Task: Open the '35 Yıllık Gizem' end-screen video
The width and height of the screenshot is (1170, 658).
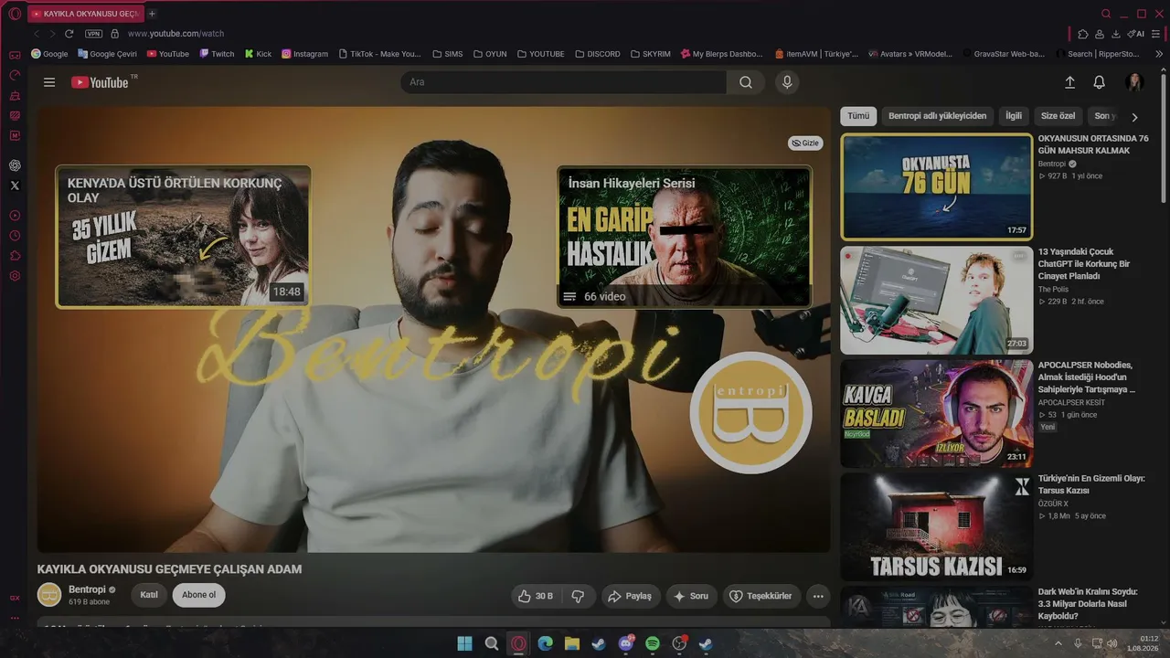Action: click(x=183, y=236)
